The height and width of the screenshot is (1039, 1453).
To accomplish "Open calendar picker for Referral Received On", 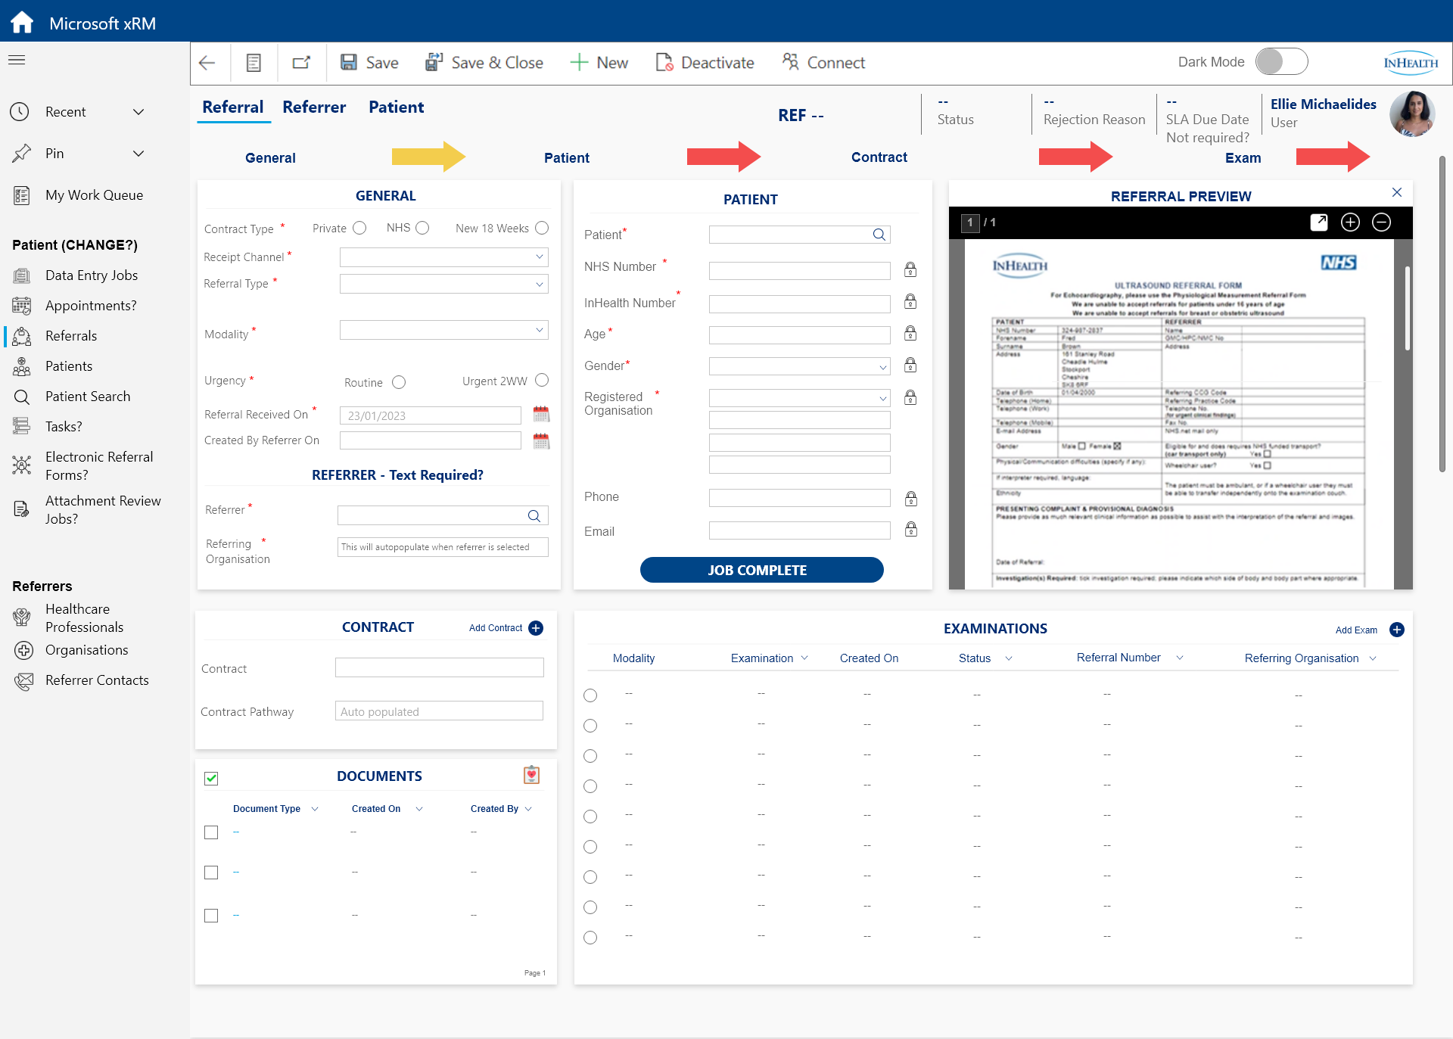I will (541, 414).
